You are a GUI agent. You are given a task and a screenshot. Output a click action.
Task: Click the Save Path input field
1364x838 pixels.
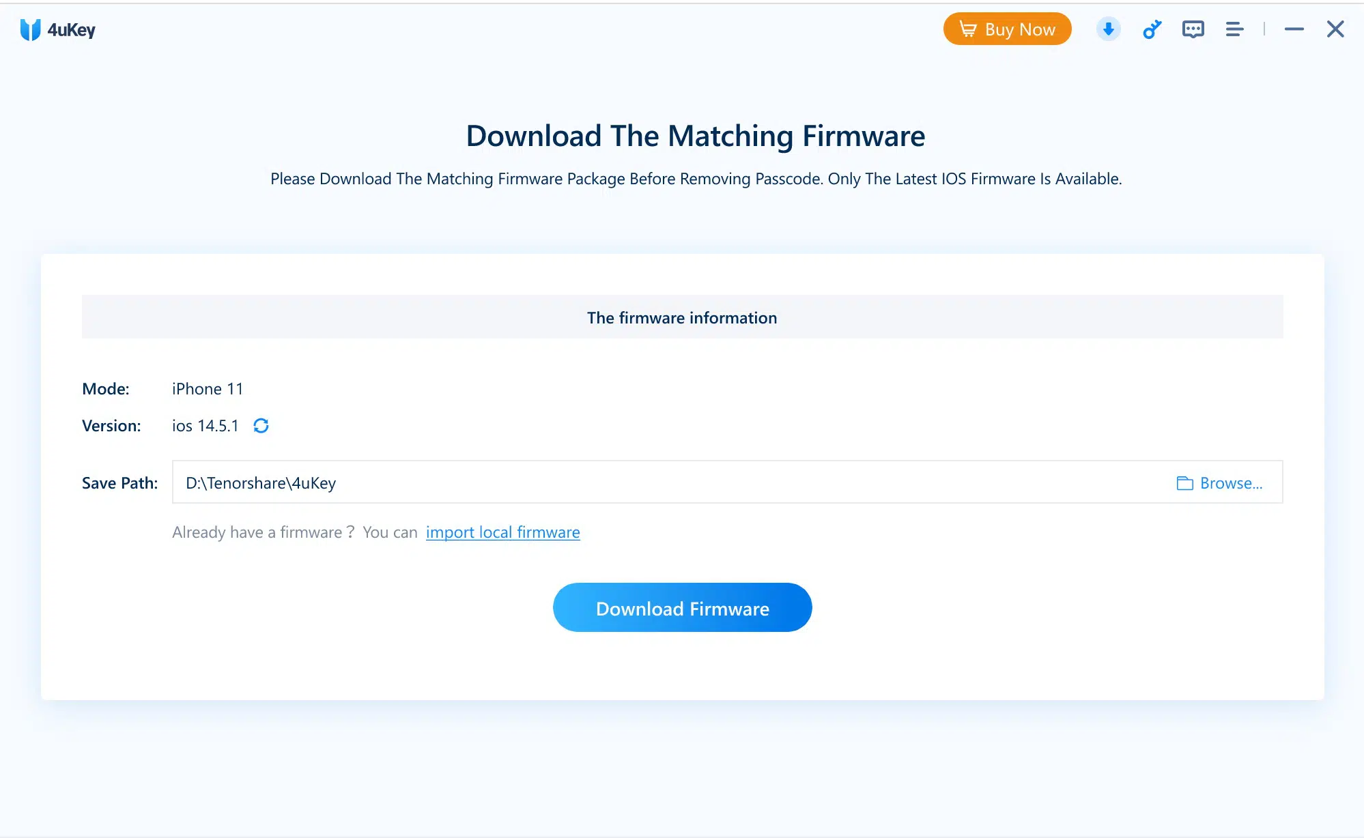727,482
